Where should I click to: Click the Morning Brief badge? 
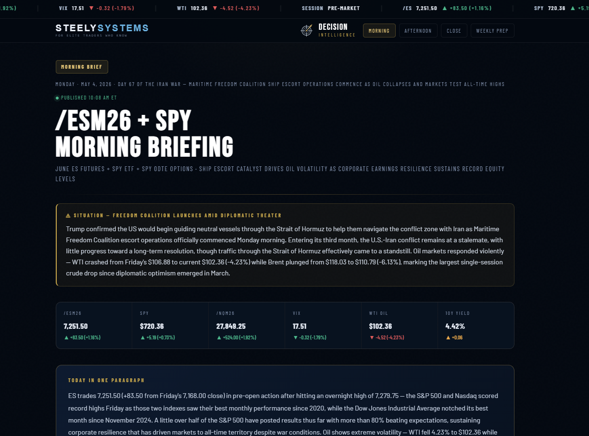tap(82, 67)
